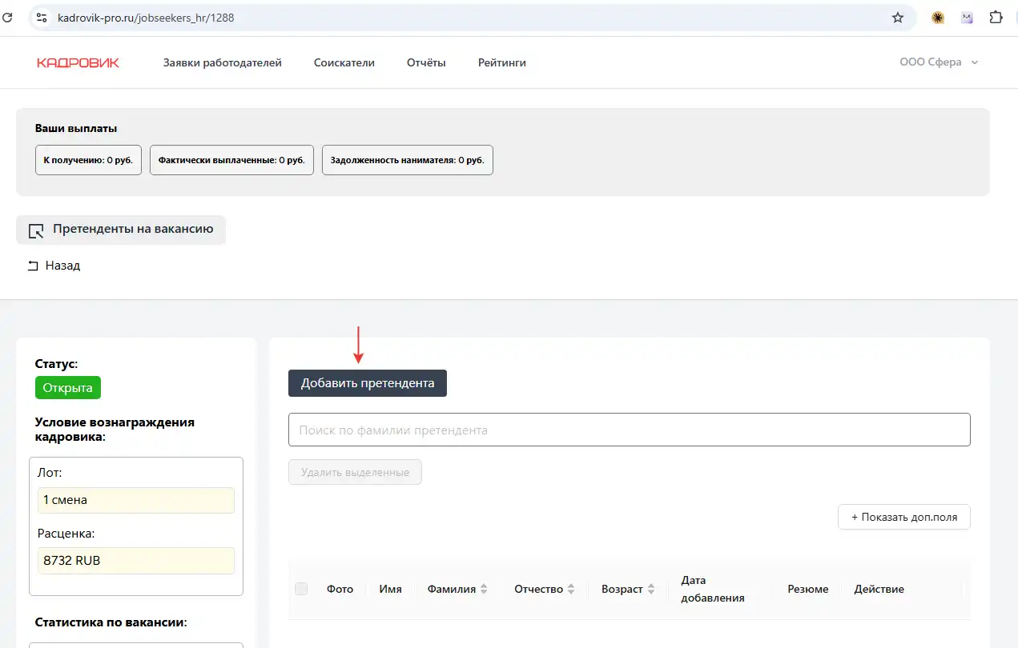Click the back arrow icon beside Назад
Screen dimensions: 1018x648
click(33, 266)
